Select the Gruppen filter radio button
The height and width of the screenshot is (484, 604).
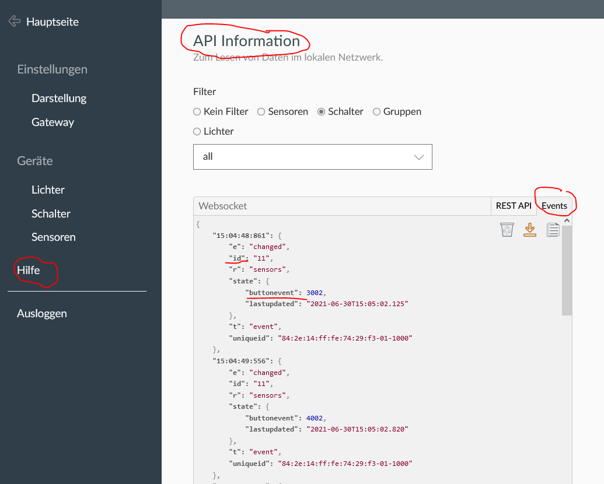point(377,111)
